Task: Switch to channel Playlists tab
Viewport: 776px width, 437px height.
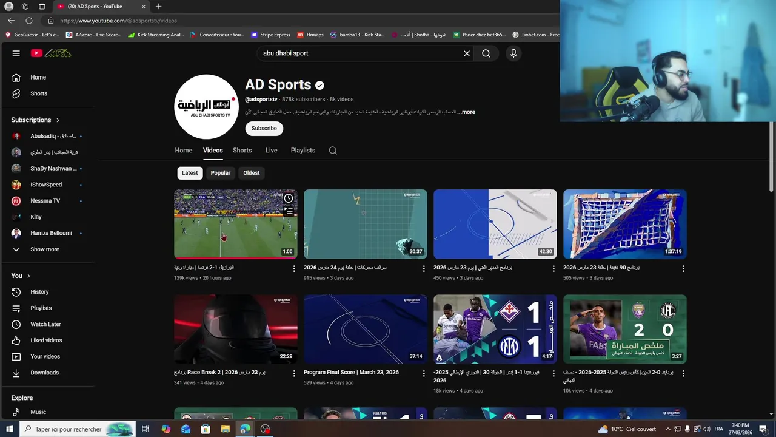Action: coord(303,151)
